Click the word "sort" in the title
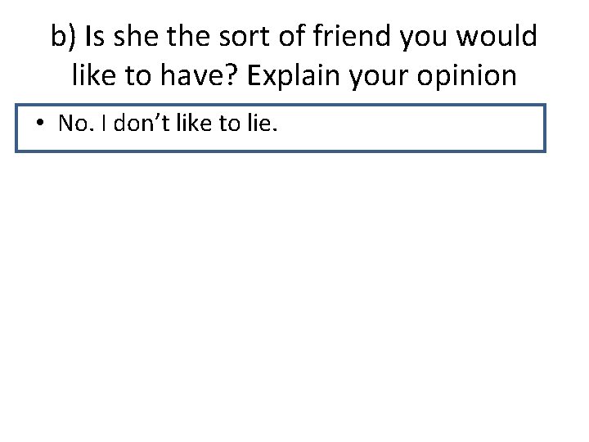 pos(244,37)
